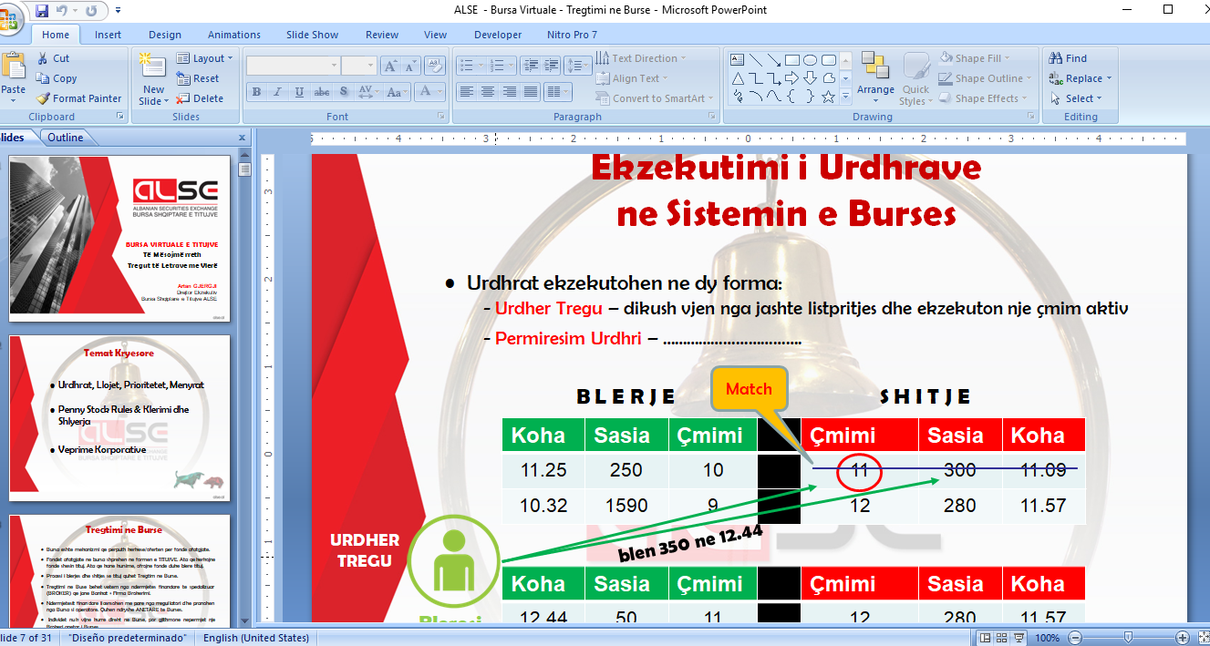Screen dimensions: 1210x646
Task: Toggle Italic text formatting
Action: (278, 92)
